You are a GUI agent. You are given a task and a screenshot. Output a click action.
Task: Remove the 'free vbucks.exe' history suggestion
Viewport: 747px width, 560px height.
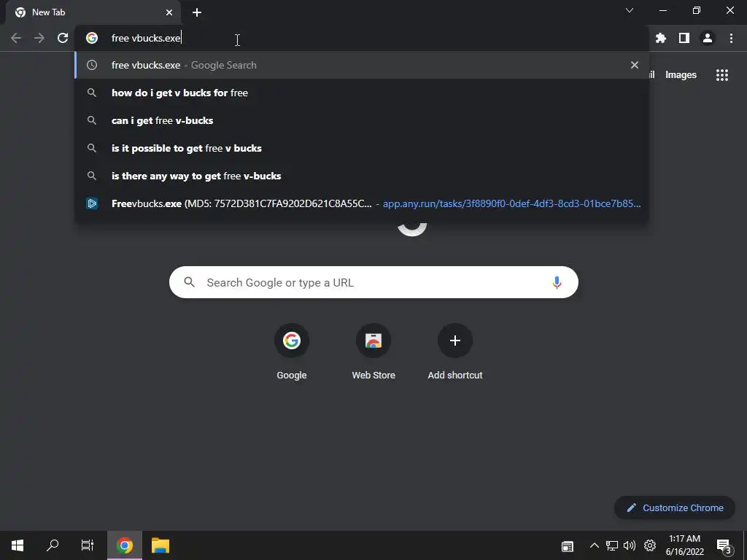click(x=634, y=65)
